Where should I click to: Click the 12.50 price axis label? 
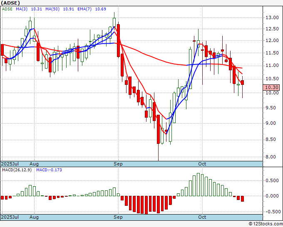(x=272, y=29)
